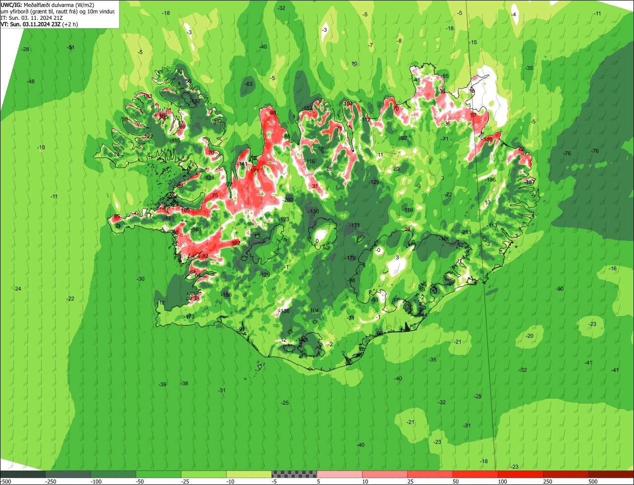Click map value '-48' over the western sea
The height and width of the screenshot is (485, 634).
pos(31,82)
